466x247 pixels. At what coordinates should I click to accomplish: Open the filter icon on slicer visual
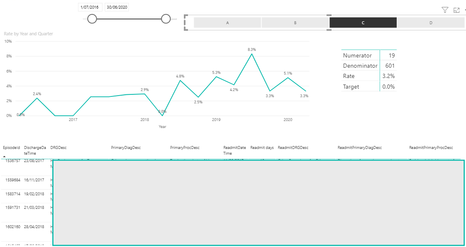(445, 10)
